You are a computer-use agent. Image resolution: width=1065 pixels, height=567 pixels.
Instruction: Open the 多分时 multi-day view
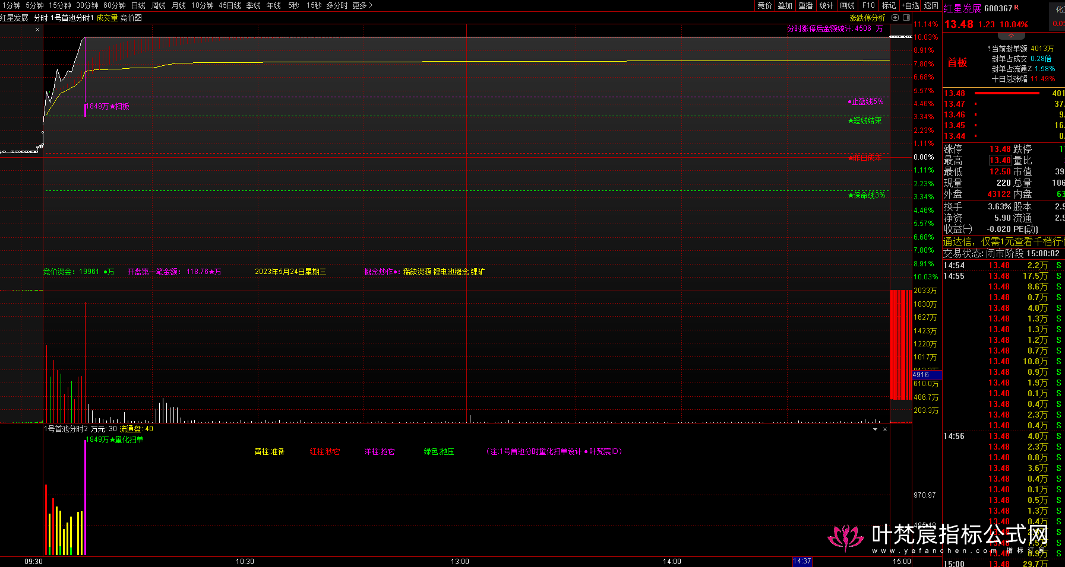[x=337, y=5]
